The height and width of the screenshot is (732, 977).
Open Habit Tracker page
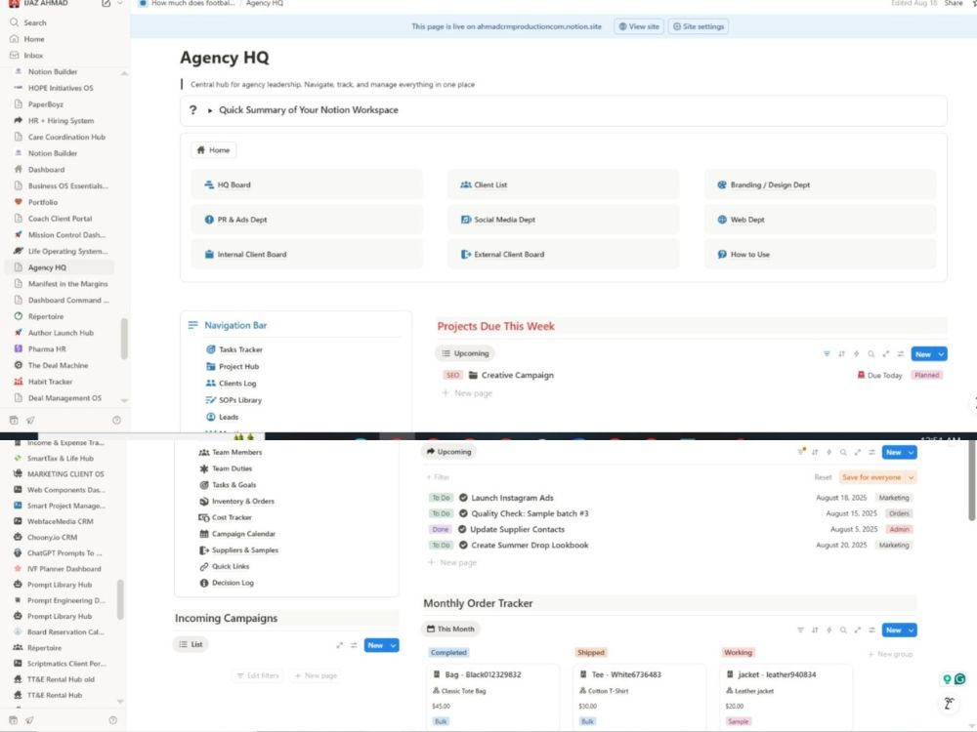coord(50,381)
